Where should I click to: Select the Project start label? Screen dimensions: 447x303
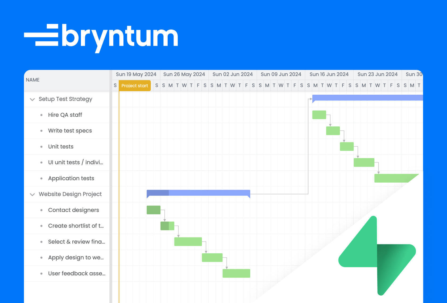click(135, 86)
